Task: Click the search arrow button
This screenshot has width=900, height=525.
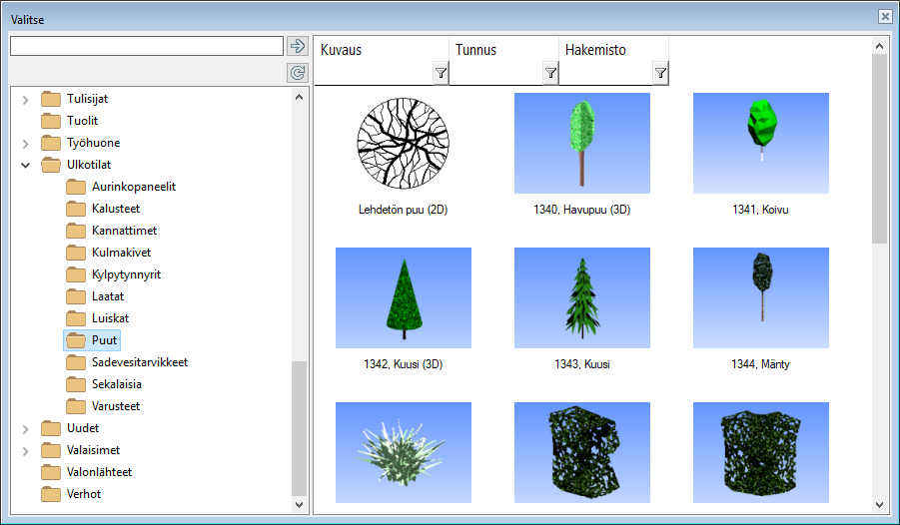Action: tap(297, 46)
